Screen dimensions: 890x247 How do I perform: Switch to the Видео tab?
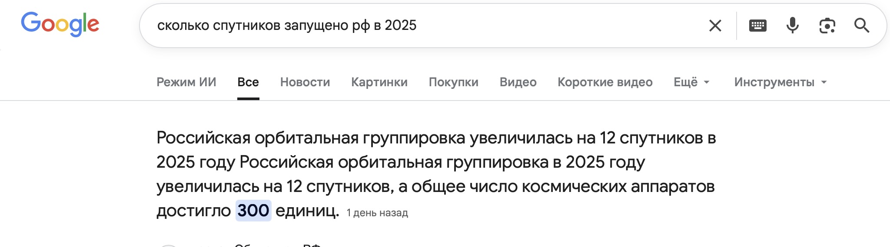point(518,82)
